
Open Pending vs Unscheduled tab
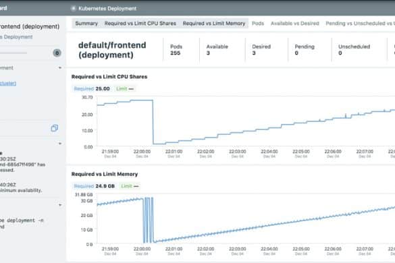tap(360, 24)
